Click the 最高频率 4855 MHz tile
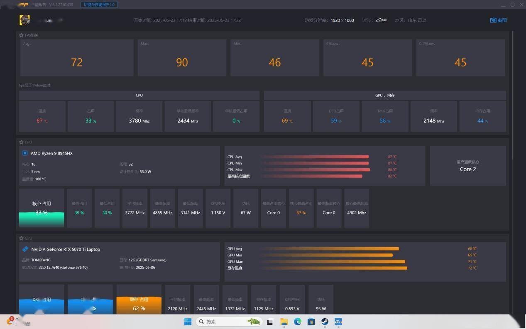This screenshot has height=329, width=526. (x=163, y=208)
